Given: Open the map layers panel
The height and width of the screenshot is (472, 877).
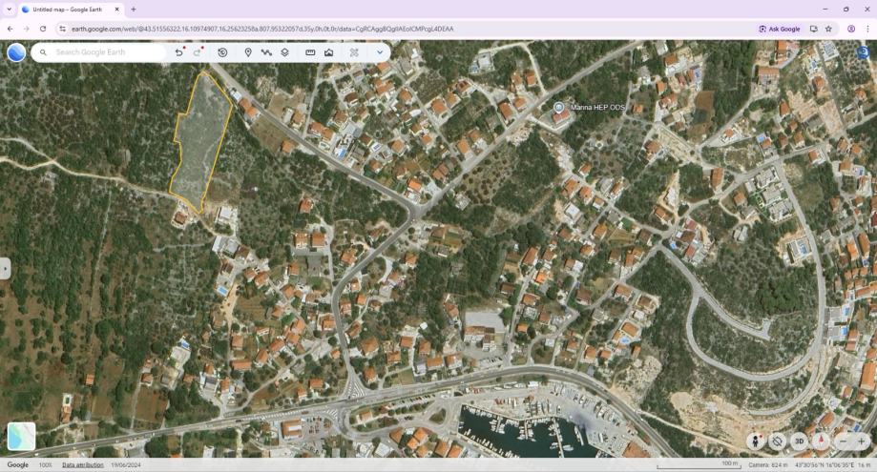Looking at the screenshot, I should pyautogui.click(x=284, y=52).
